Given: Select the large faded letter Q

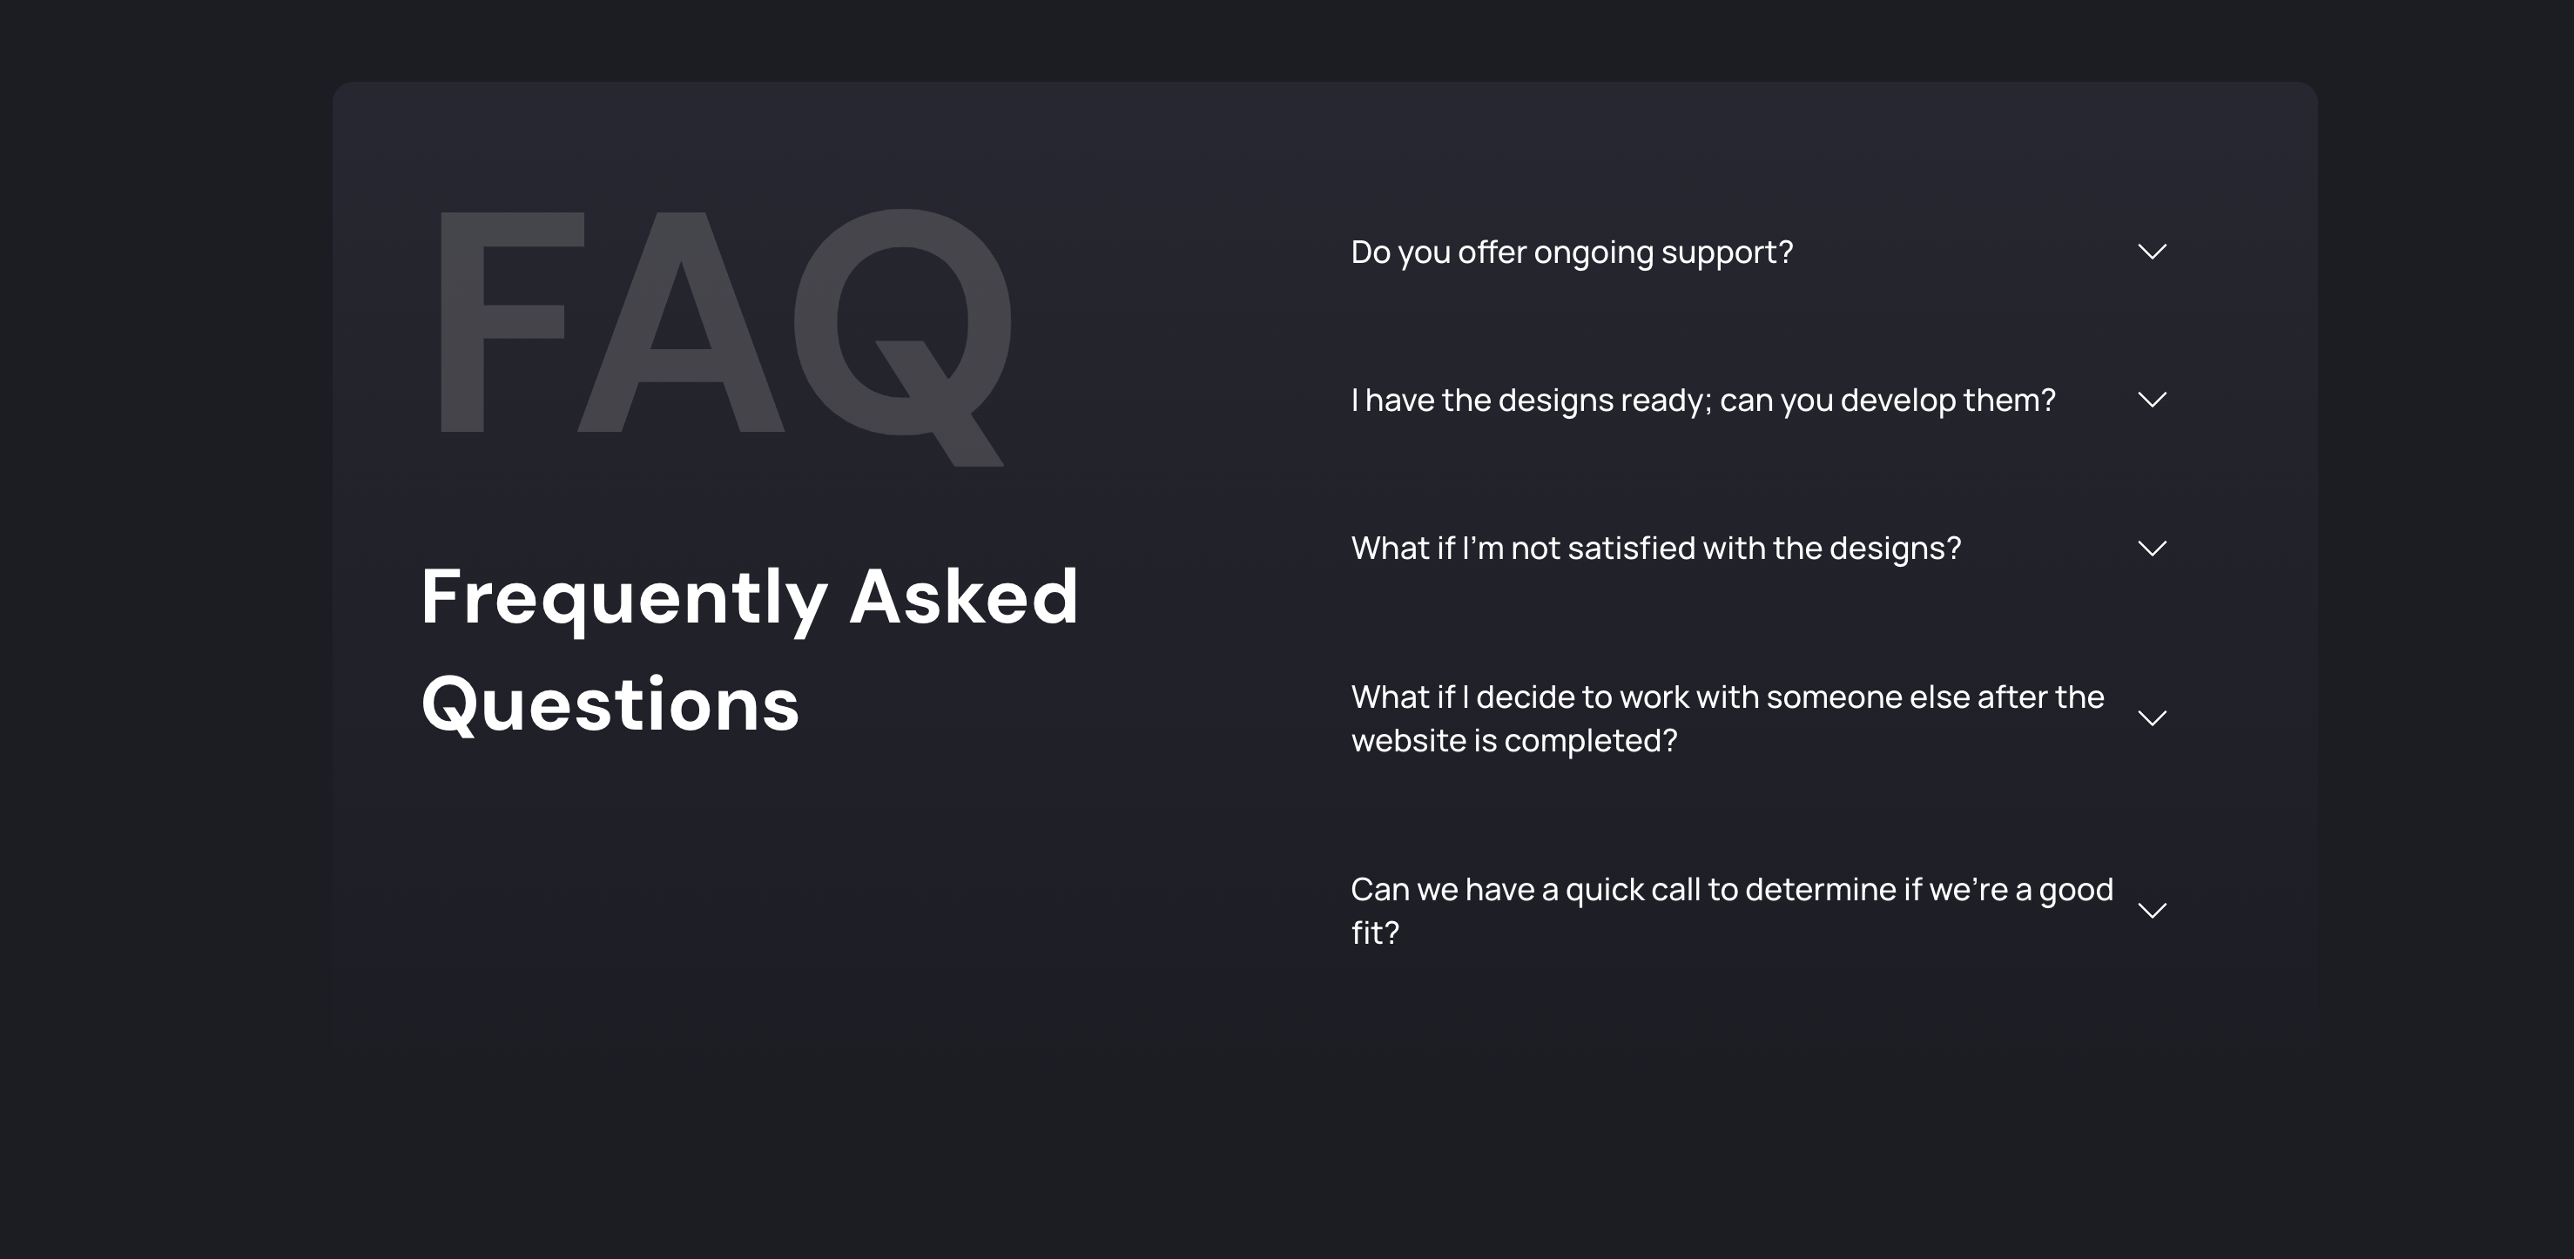Looking at the screenshot, I should pos(902,337).
